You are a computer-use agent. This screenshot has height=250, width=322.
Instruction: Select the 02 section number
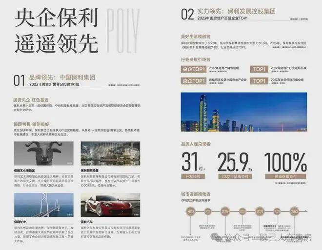(x=187, y=15)
